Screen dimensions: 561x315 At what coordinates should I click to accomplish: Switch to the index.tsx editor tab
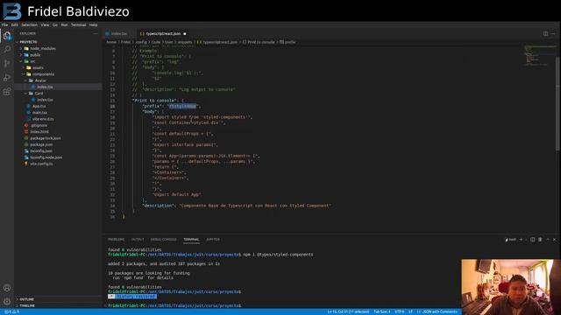coord(119,33)
